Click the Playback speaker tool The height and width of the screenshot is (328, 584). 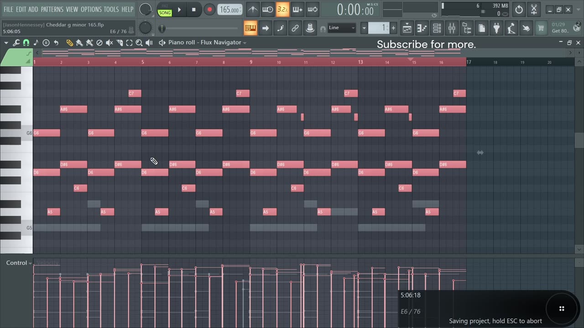point(149,43)
